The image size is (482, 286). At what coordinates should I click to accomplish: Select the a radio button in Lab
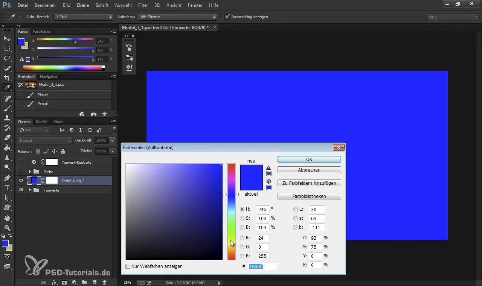click(296, 218)
